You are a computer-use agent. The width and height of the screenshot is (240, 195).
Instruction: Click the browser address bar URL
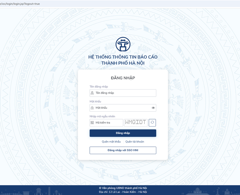(x=20, y=4)
